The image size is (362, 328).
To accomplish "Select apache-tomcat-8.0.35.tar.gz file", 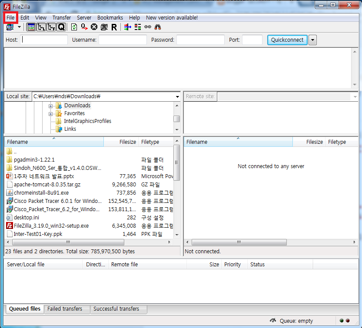I will click(x=47, y=185).
